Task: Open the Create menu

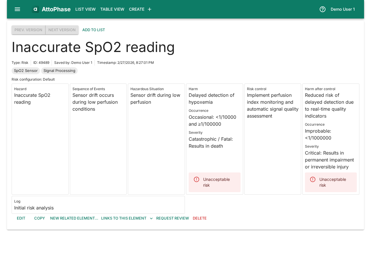Action: point(137,9)
